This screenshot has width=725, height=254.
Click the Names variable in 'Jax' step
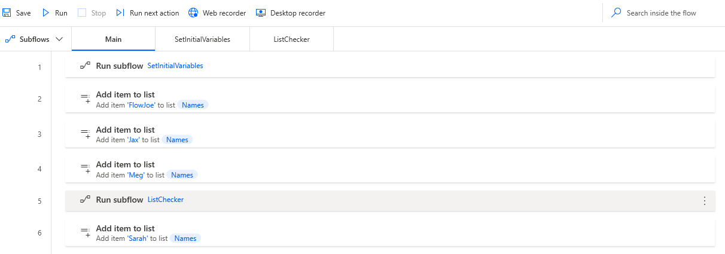[x=177, y=140]
